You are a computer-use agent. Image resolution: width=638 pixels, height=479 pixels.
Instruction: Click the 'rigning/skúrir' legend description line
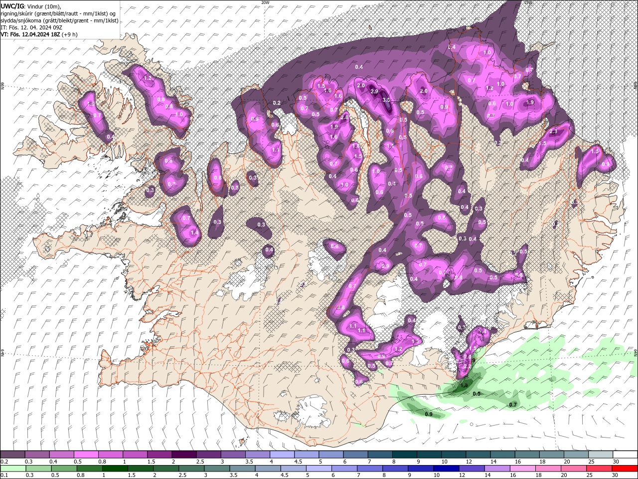[x=58, y=13]
